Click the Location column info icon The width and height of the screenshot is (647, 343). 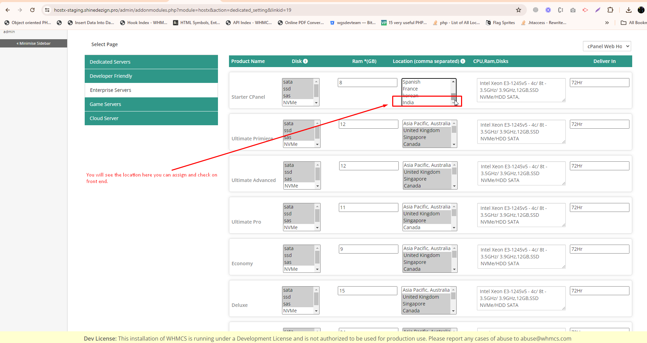(463, 61)
